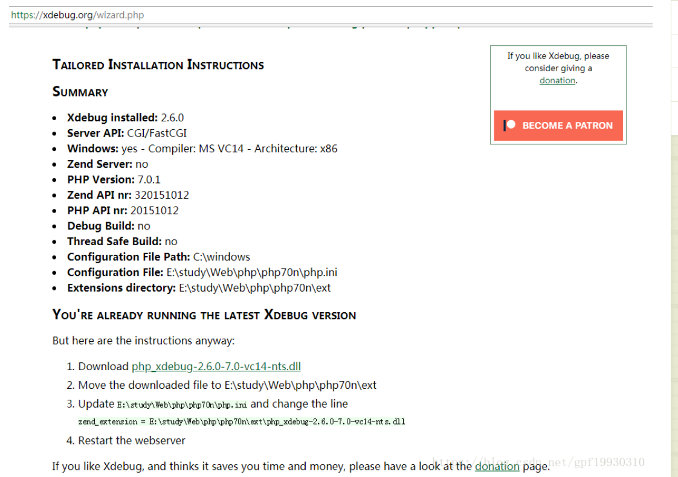Image resolution: width=678 pixels, height=477 pixels.
Task: Select the Zend API nr: 320151012 line
Action: [128, 195]
